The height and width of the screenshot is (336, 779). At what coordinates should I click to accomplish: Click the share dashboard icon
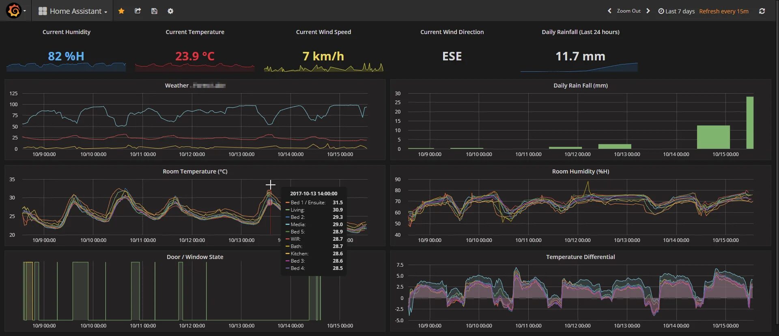[138, 11]
